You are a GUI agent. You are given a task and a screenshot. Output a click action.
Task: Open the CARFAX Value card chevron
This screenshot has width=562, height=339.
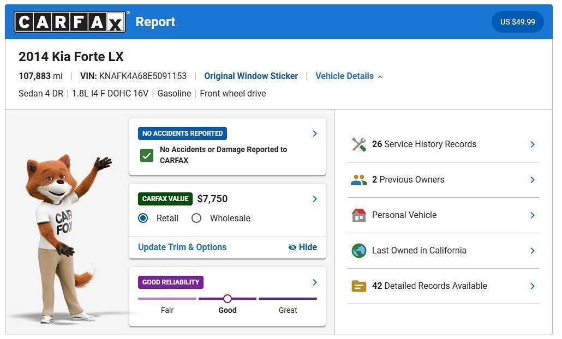click(x=315, y=199)
